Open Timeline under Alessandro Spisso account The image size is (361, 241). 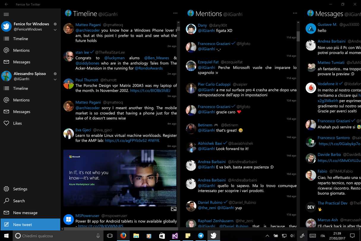click(x=30, y=88)
